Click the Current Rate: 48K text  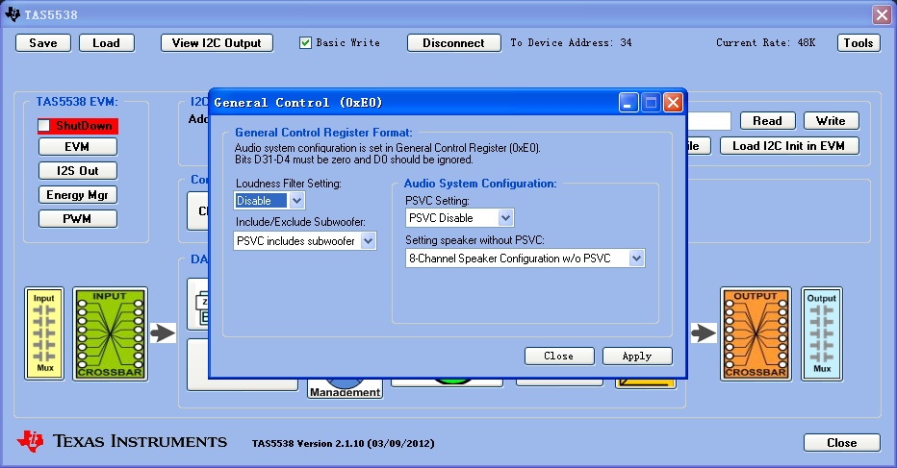(765, 43)
